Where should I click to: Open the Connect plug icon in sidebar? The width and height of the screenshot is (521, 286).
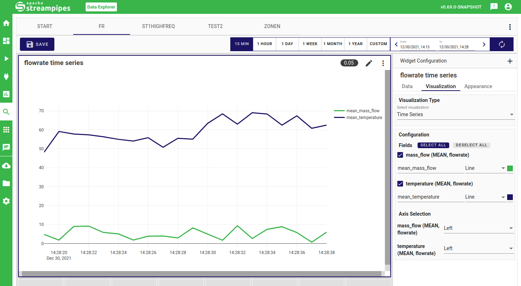[6, 76]
